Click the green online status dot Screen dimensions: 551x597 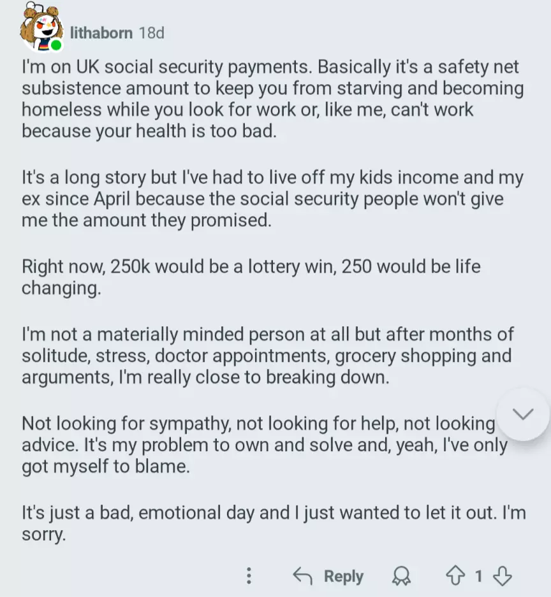pos(56,45)
